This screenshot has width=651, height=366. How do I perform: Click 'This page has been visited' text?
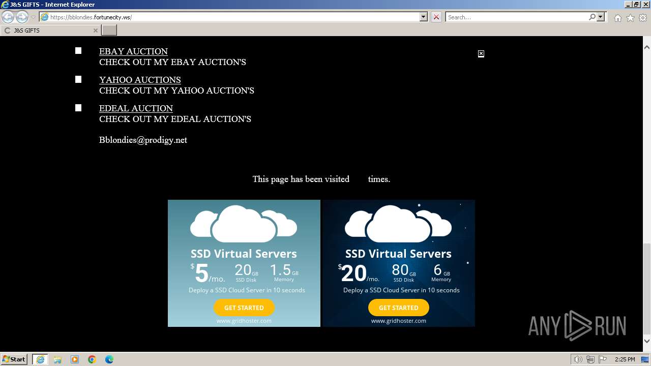click(x=301, y=179)
